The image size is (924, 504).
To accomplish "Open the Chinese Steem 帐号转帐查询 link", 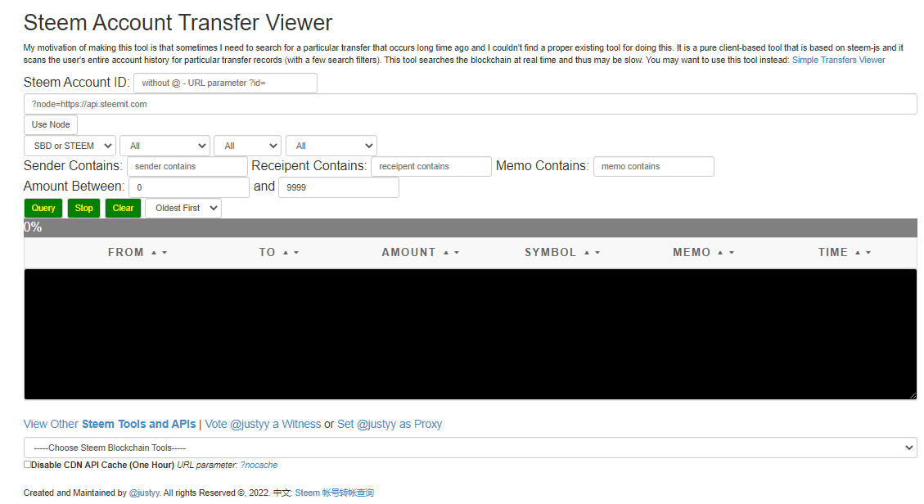I will click(x=334, y=493).
